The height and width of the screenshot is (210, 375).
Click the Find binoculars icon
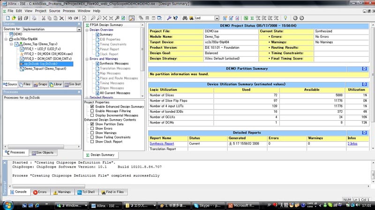coord(185,18)
